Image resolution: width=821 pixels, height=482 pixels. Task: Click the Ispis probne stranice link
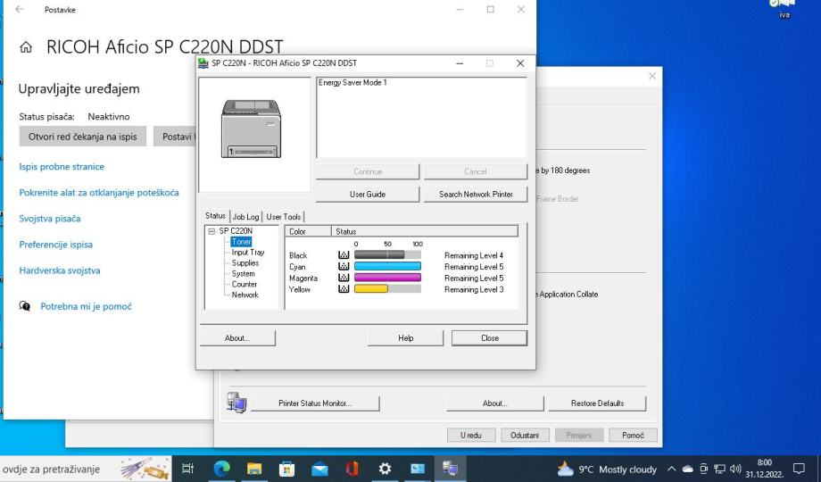click(62, 167)
